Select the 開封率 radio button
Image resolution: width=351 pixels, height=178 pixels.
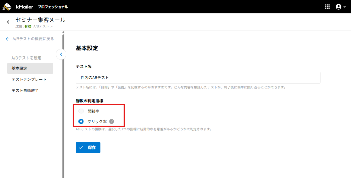[81, 111]
